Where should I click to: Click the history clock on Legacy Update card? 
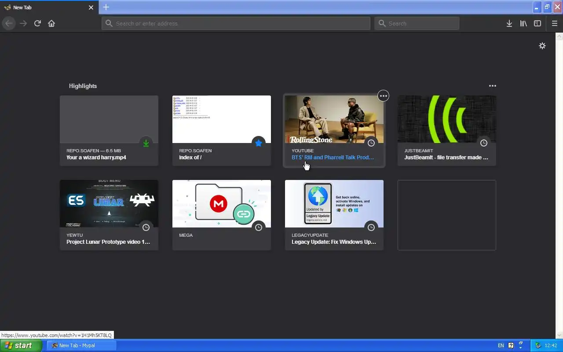371,227
